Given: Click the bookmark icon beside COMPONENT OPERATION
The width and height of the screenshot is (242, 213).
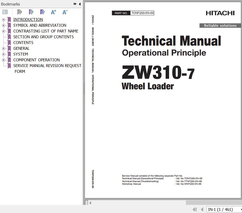Looking at the screenshot, I should pyautogui.click(x=9, y=60).
